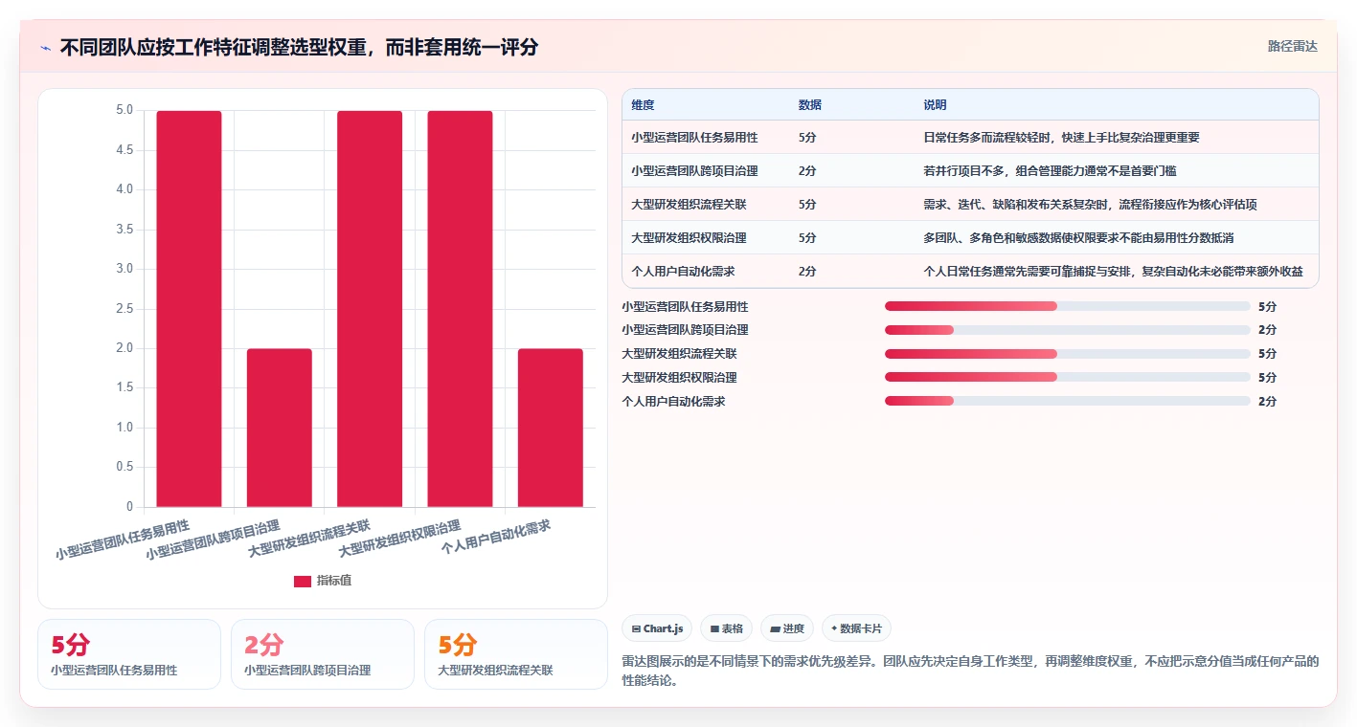1357x727 pixels.
Task: Click description starting 个人日常任务通常
Action: tap(1113, 272)
